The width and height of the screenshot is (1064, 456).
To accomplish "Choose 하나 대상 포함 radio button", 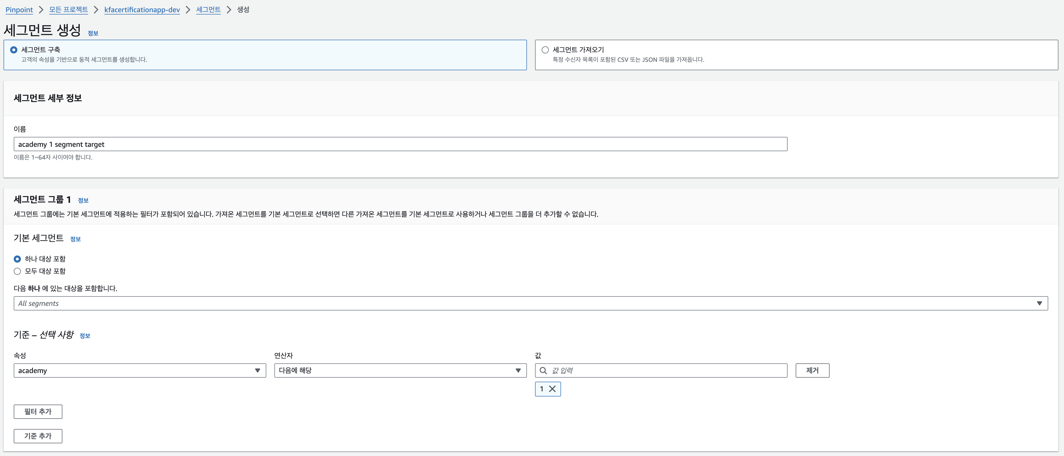I will [17, 259].
